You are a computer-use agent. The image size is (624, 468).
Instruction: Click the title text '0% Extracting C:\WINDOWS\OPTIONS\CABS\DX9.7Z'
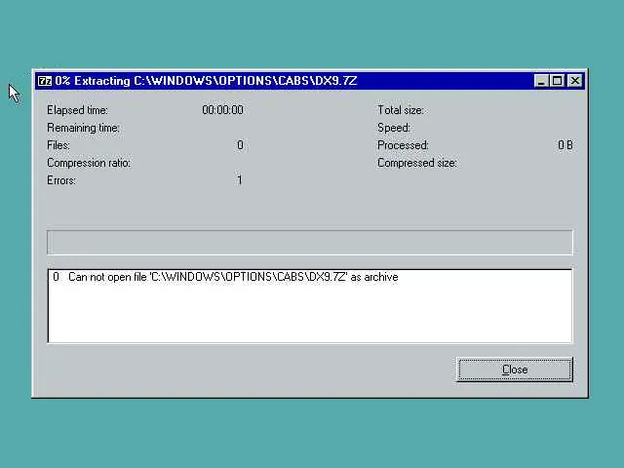click(x=206, y=81)
